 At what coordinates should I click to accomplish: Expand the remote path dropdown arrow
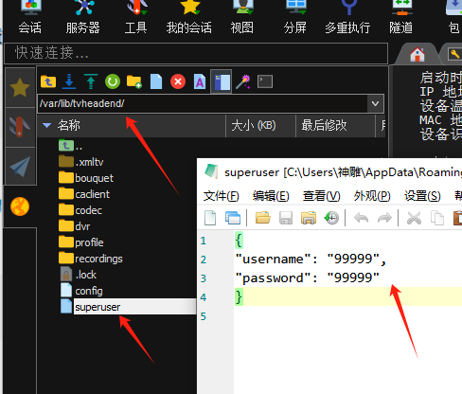pyautogui.click(x=375, y=103)
